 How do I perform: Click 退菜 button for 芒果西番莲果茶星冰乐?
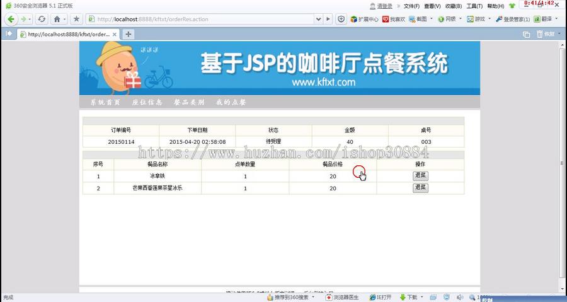(x=420, y=188)
